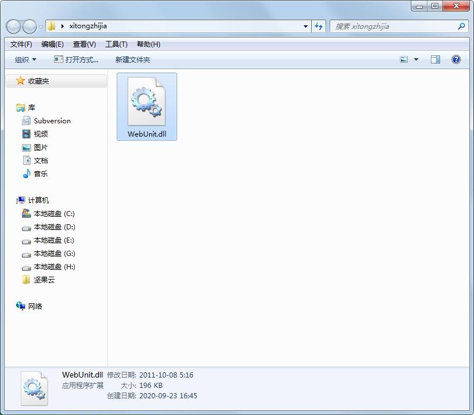
Task: Open the 组织 dropdown menu
Action: coord(24,59)
